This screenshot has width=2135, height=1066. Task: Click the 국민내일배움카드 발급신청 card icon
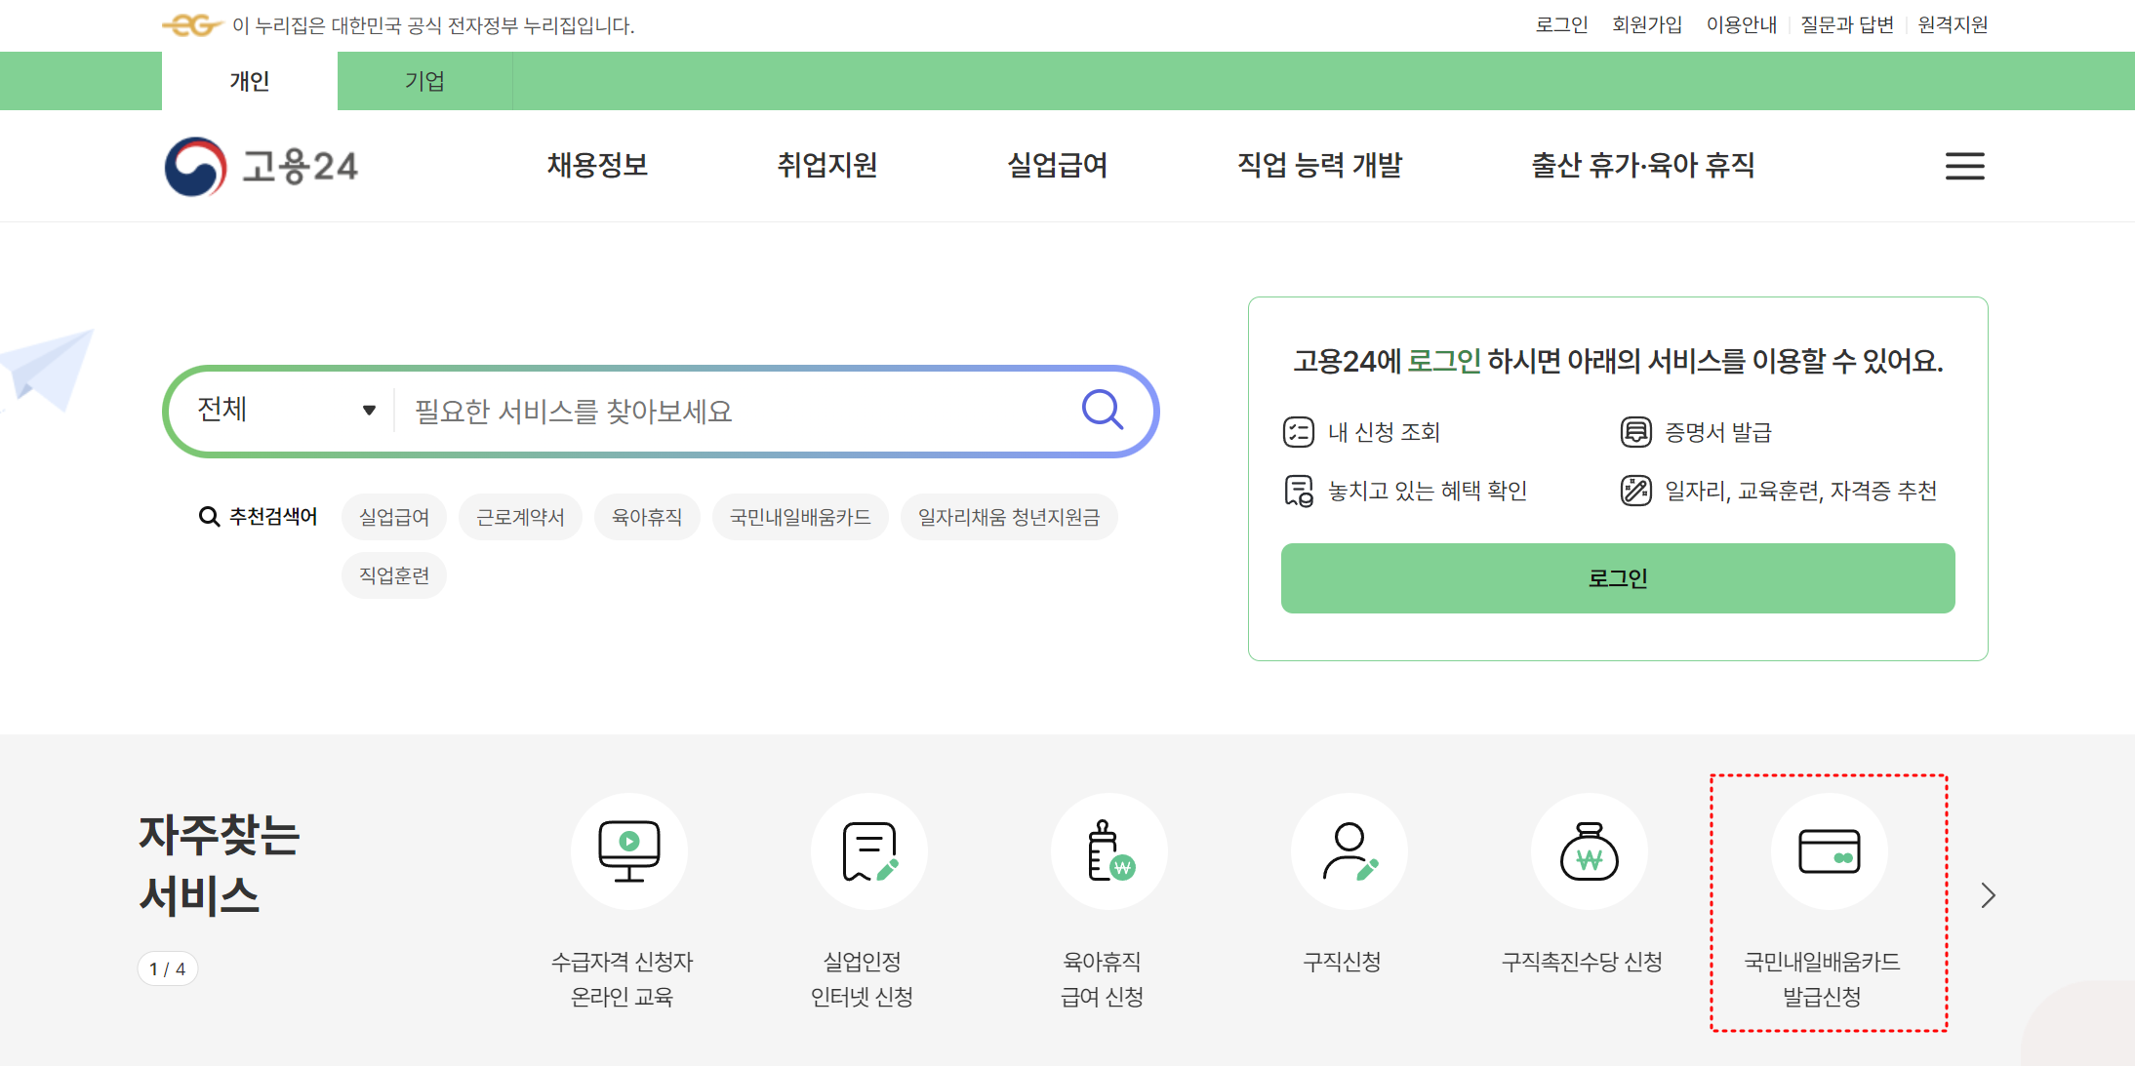point(1829,851)
